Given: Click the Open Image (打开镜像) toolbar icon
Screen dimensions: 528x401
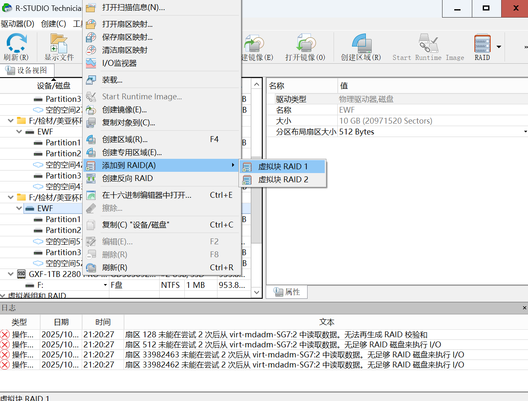Looking at the screenshot, I should pyautogui.click(x=305, y=47).
